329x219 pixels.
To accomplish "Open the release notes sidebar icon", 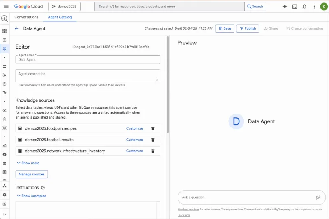I will pyautogui.click(x=5, y=204).
